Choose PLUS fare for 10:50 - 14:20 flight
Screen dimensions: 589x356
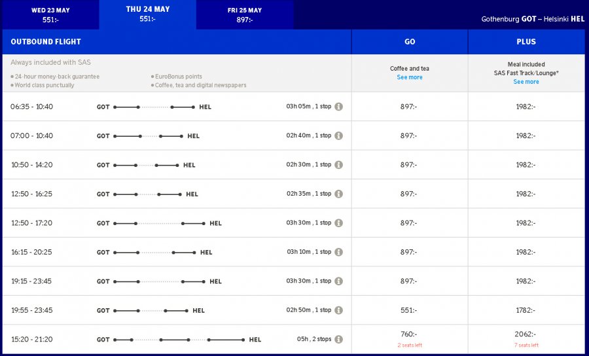click(x=526, y=165)
